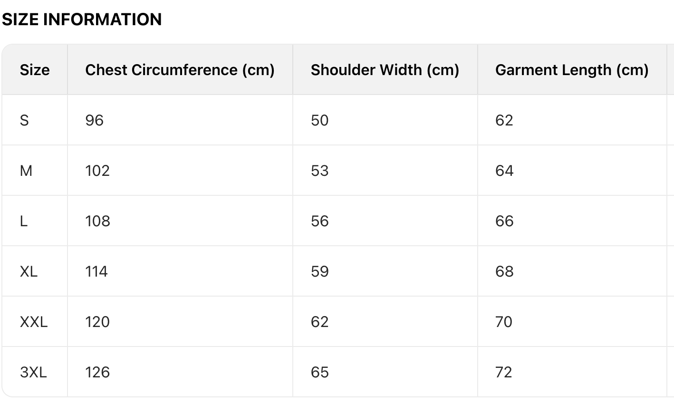
Task: Click the Shoulder Width (cm) header
Action: pos(385,70)
